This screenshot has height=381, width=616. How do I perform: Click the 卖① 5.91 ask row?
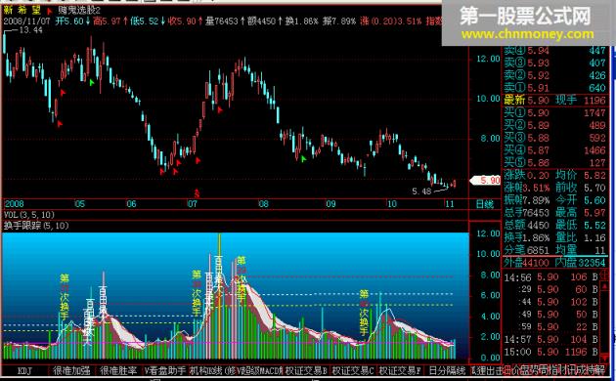point(554,88)
